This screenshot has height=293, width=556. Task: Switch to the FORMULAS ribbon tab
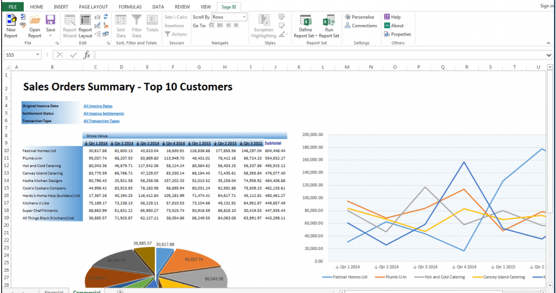pyautogui.click(x=130, y=7)
